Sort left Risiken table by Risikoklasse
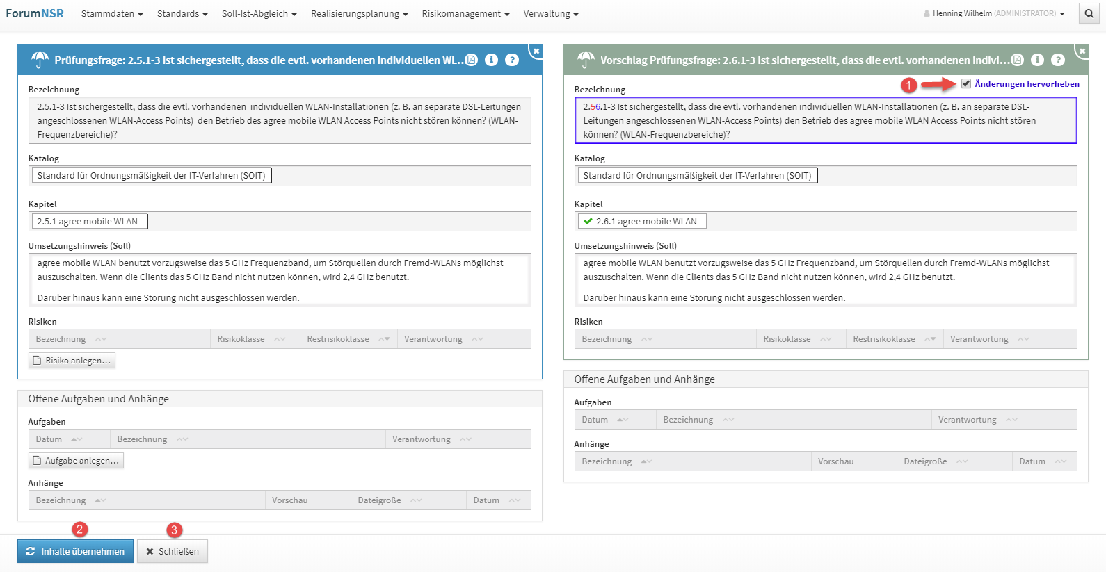This screenshot has width=1106, height=572. click(241, 339)
